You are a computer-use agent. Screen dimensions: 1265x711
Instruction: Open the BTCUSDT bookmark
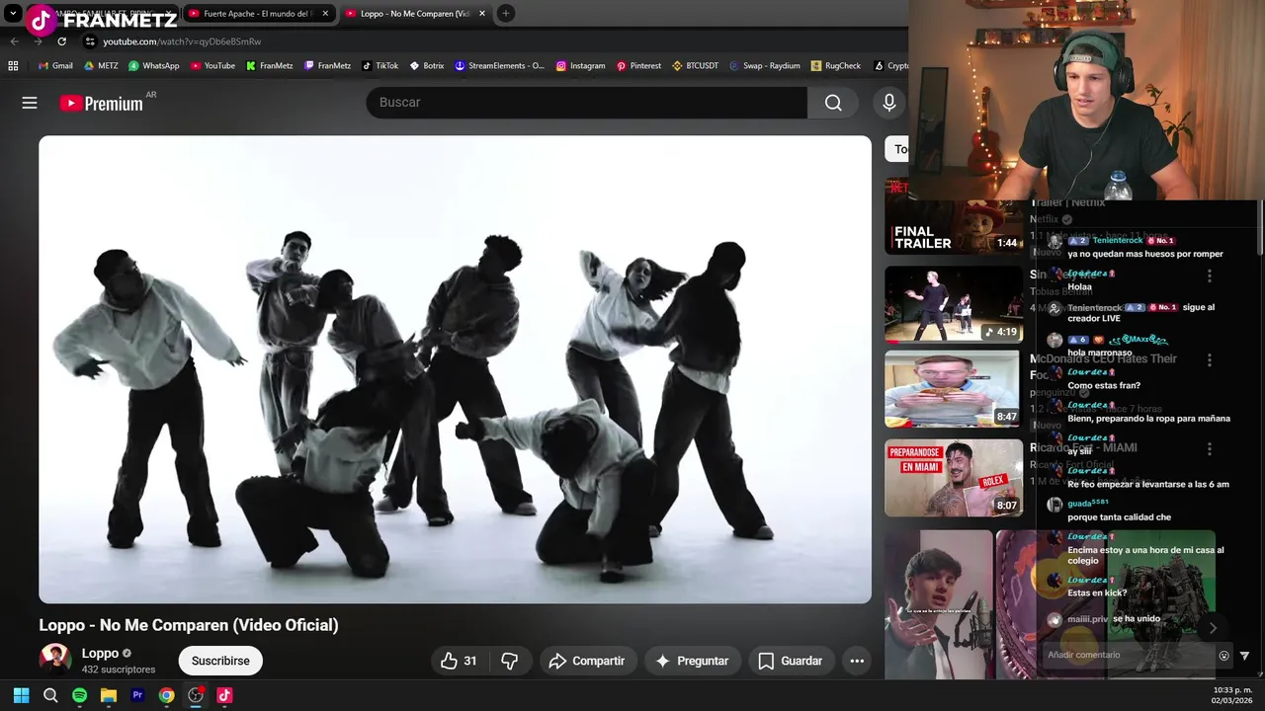[695, 66]
